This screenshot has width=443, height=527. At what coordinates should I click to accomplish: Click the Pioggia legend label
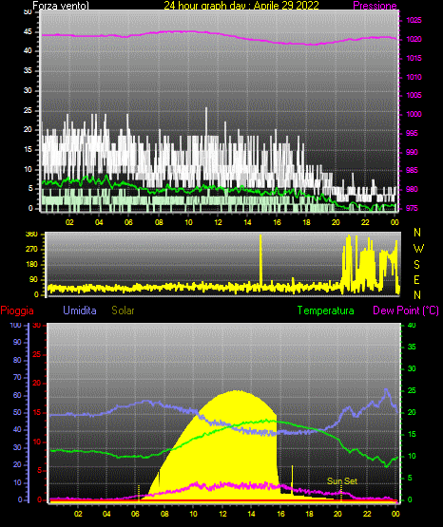17,311
